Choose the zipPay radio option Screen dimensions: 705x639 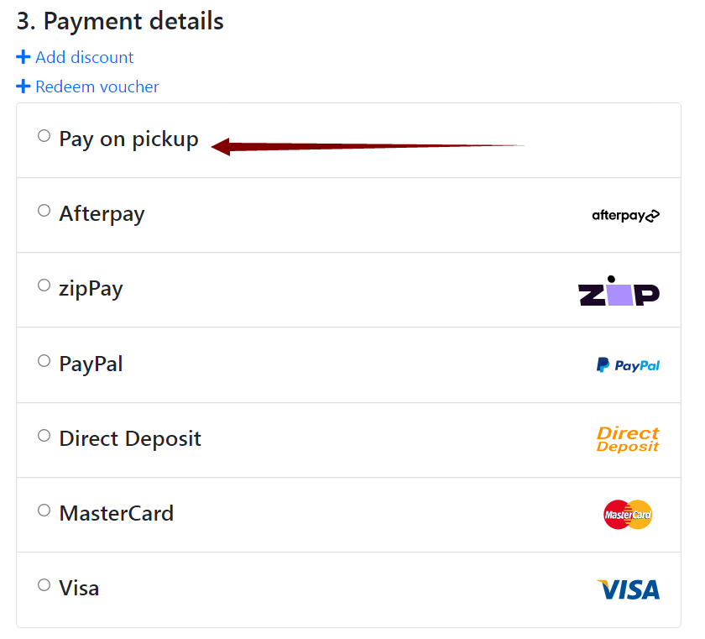(44, 285)
